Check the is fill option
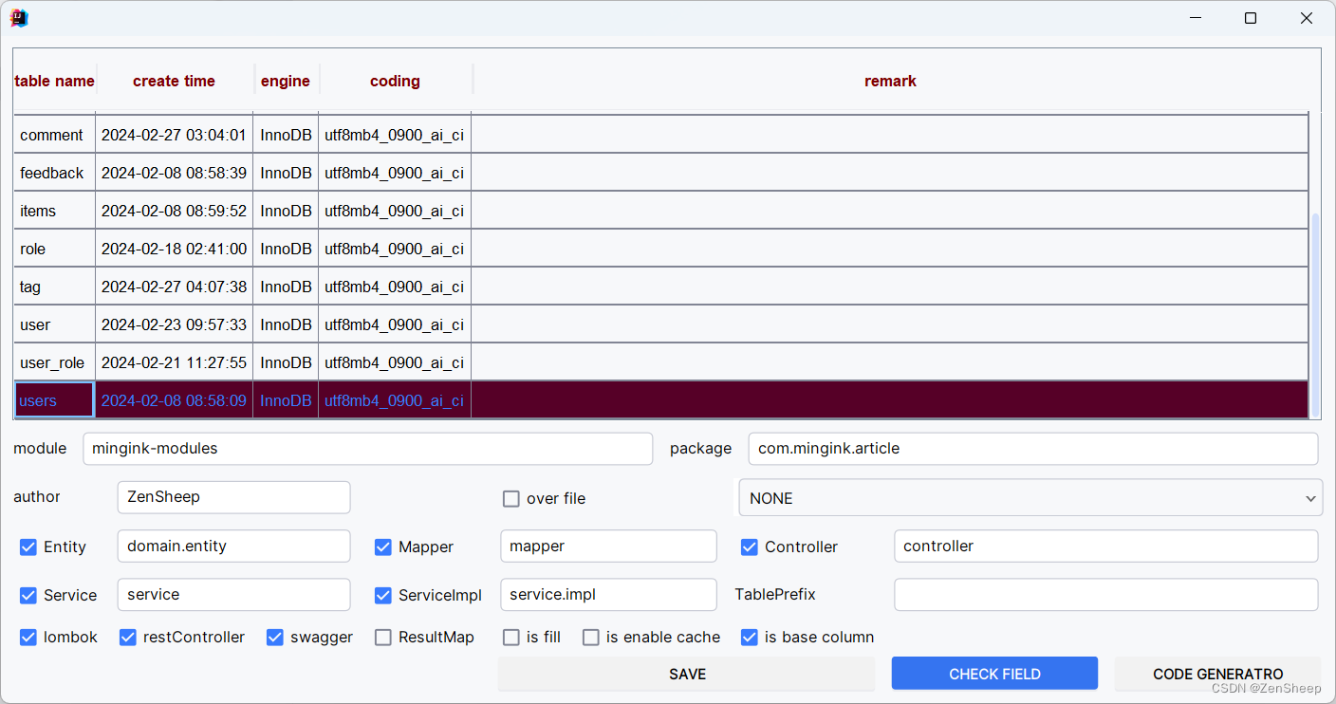The height and width of the screenshot is (704, 1336). coord(511,637)
